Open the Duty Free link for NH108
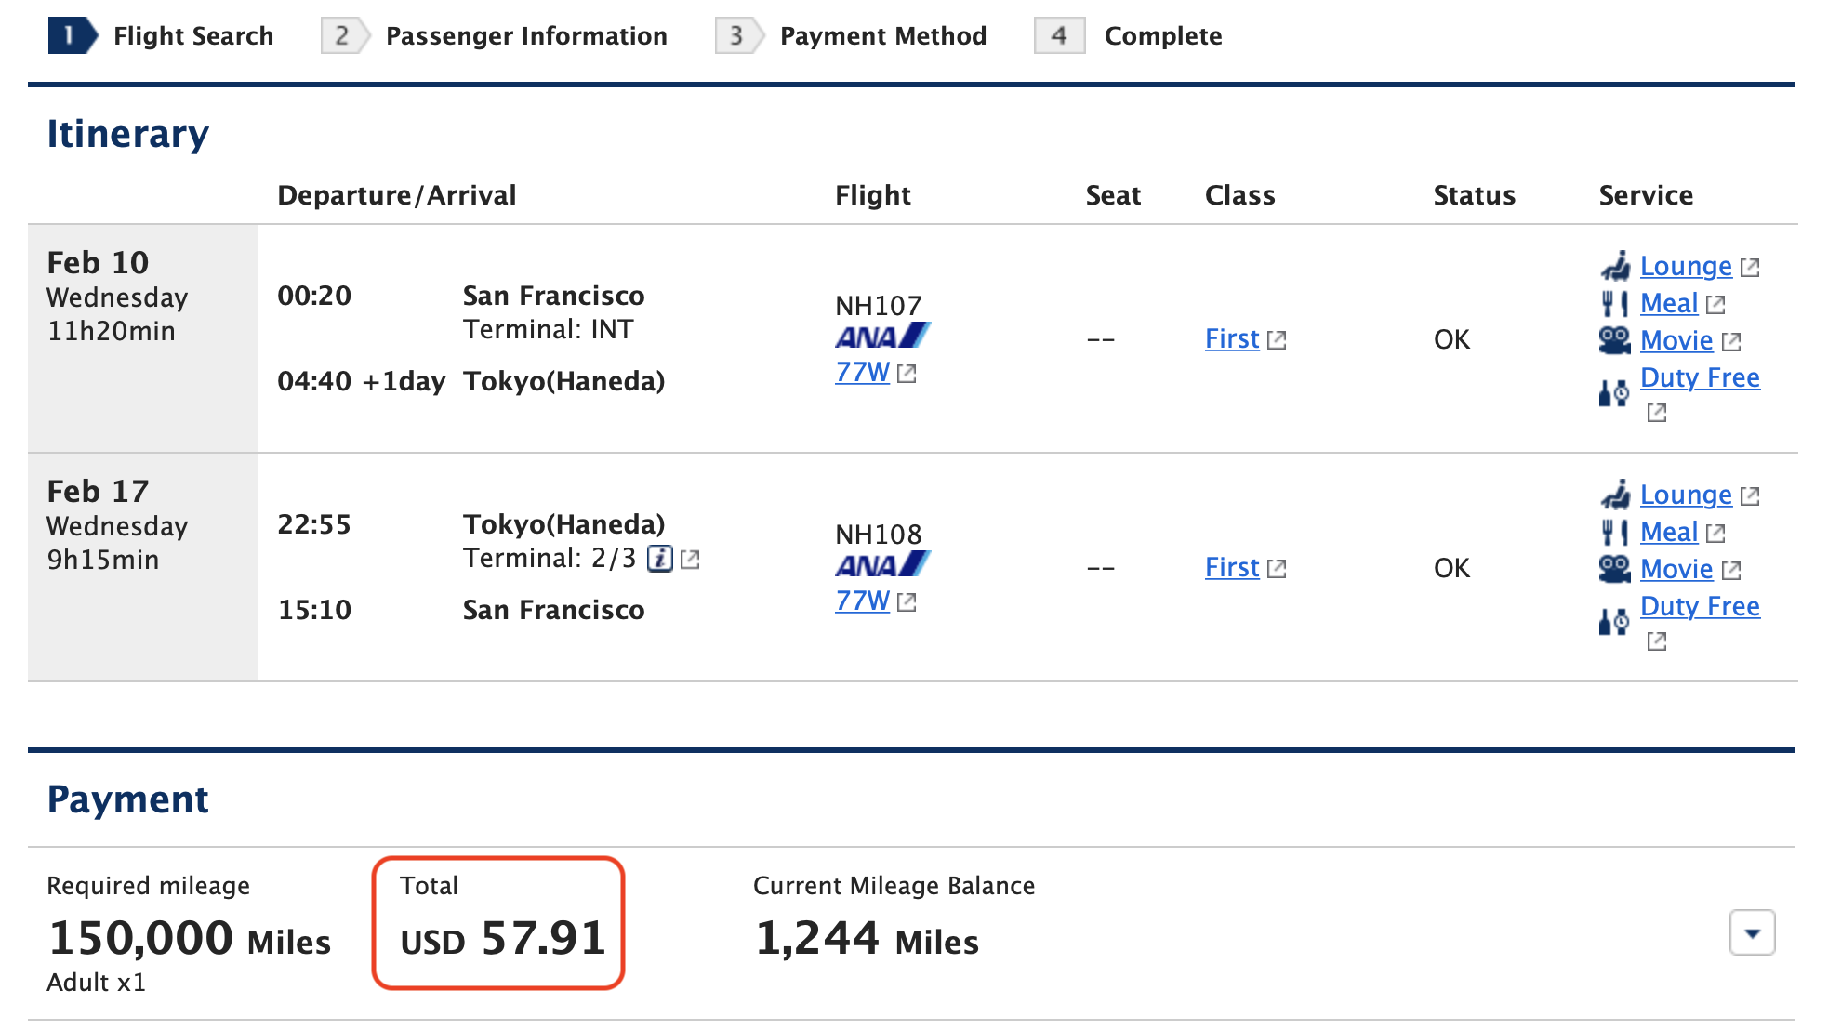Image resolution: width=1828 pixels, height=1030 pixels. [x=1700, y=606]
